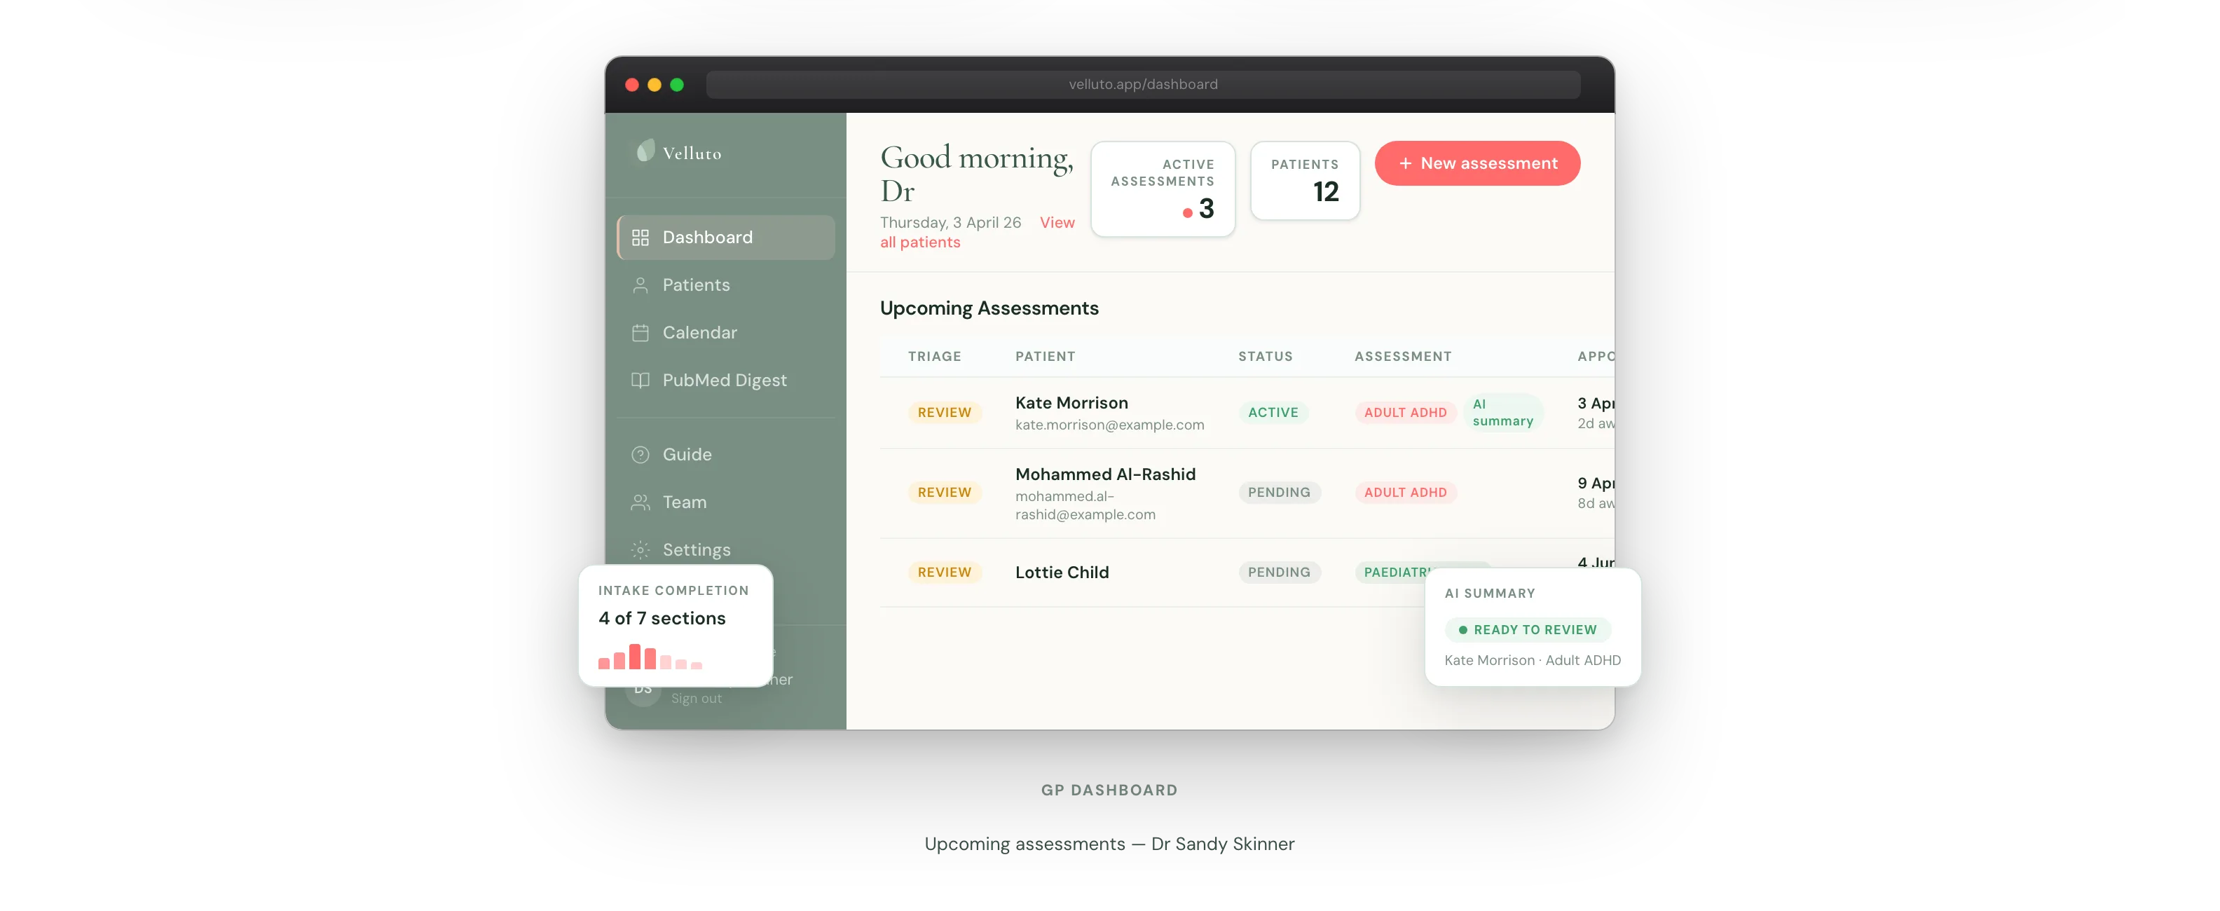Open the Patients page
This screenshot has height=911, width=2220.
coord(726,285)
